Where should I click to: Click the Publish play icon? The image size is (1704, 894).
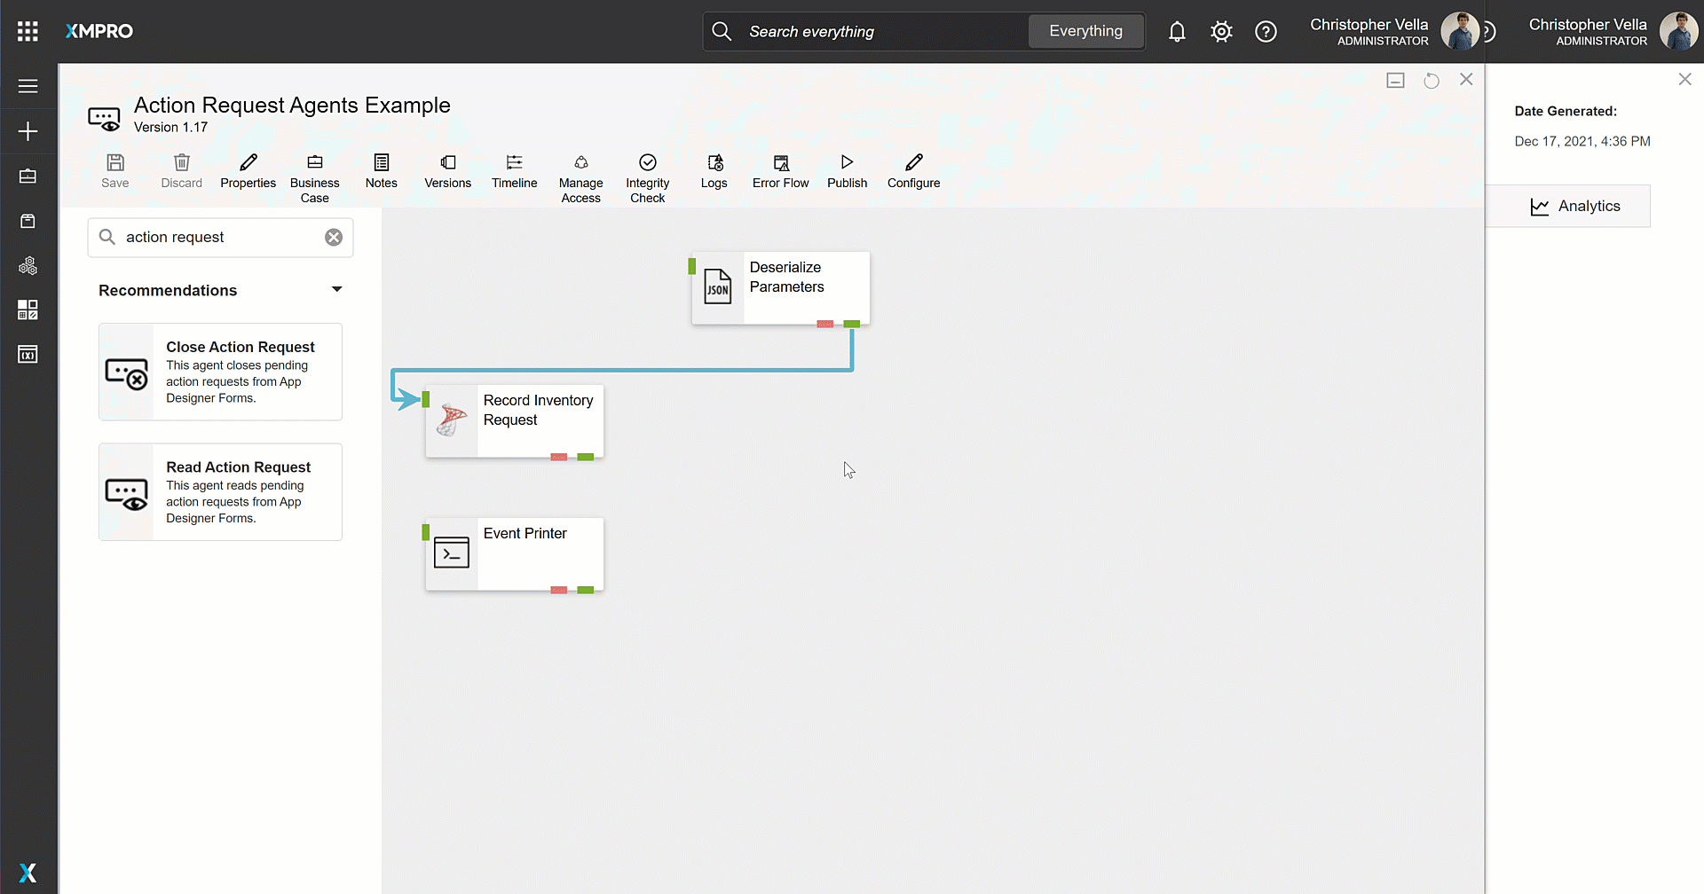(x=847, y=162)
